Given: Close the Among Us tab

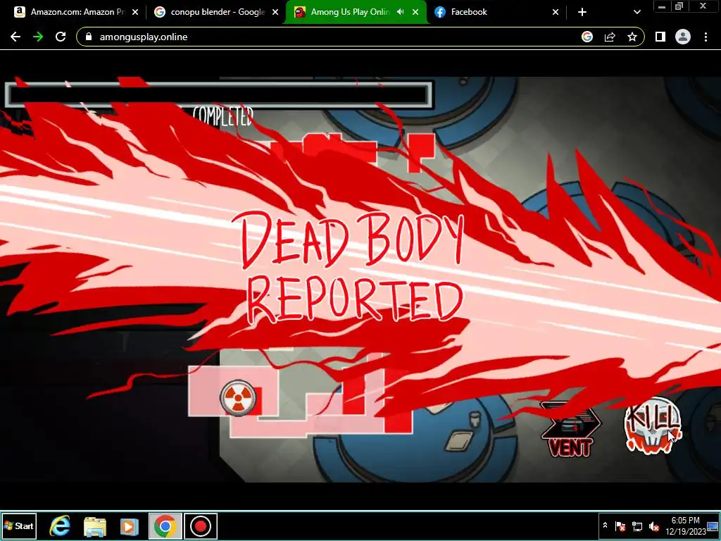Looking at the screenshot, I should [415, 13].
